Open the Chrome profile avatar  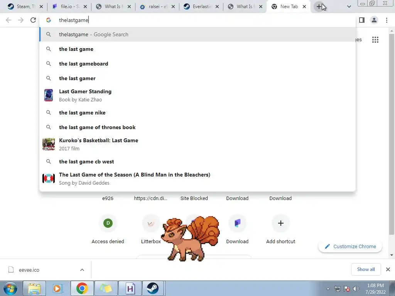pyautogui.click(x=374, y=20)
